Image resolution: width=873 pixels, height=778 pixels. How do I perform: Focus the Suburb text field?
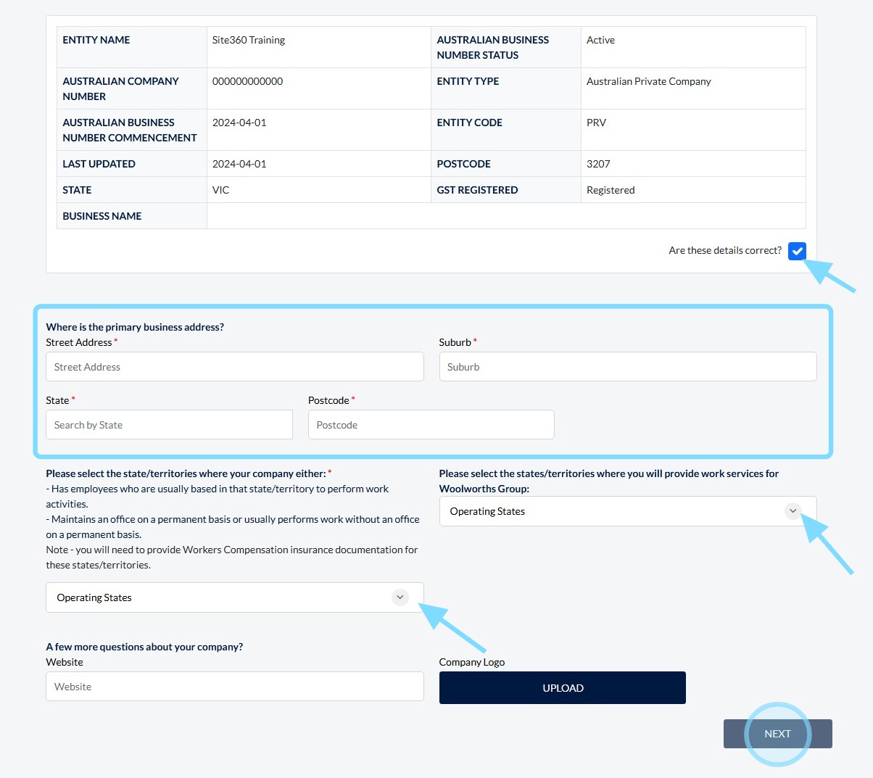(x=628, y=367)
